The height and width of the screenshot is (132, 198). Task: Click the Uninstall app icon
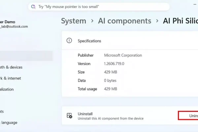point(69,115)
